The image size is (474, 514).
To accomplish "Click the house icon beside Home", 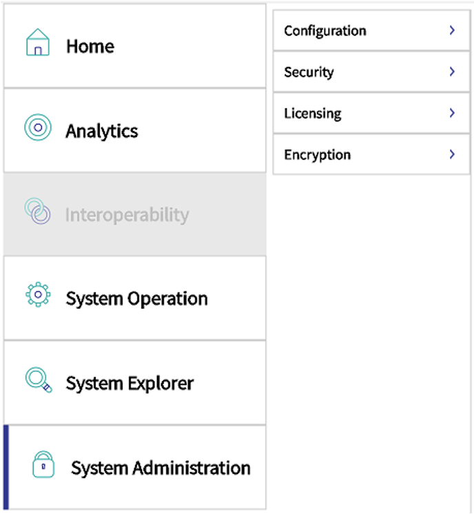I will pos(38,43).
